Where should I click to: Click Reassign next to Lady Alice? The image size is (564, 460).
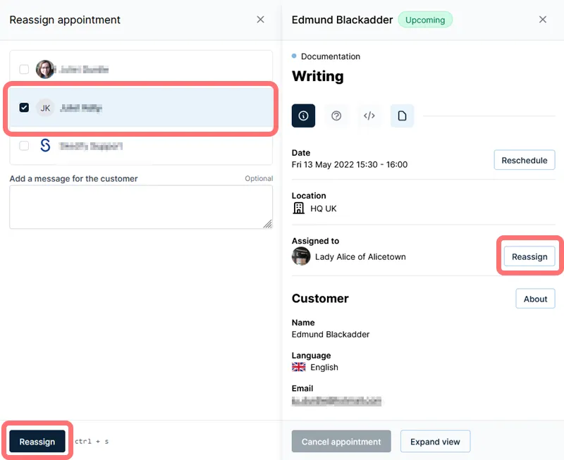point(529,256)
